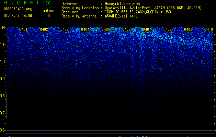Screen dimensions: 216x137
Task: Click the 0402 time marker
Action: click(x=44, y=29)
